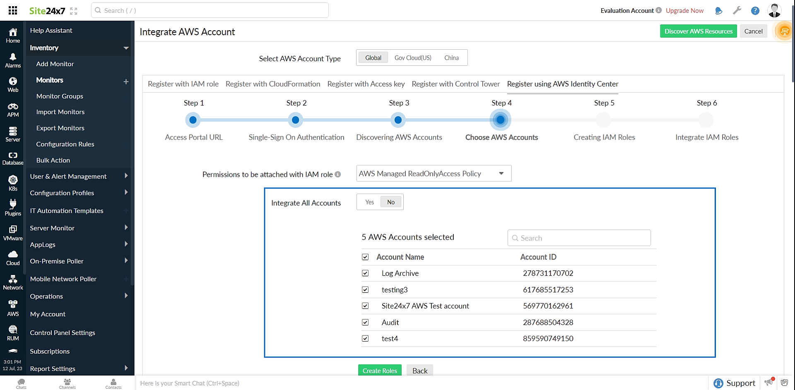The width and height of the screenshot is (795, 390).
Task: Switch to Register with Access key tab
Action: [366, 84]
